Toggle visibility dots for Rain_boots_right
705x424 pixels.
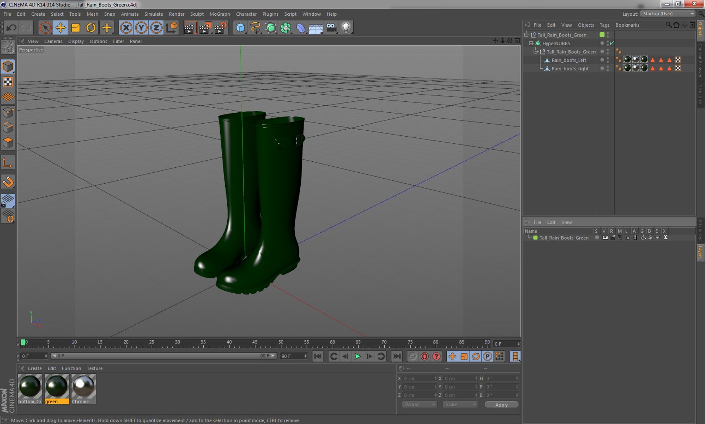(608, 68)
